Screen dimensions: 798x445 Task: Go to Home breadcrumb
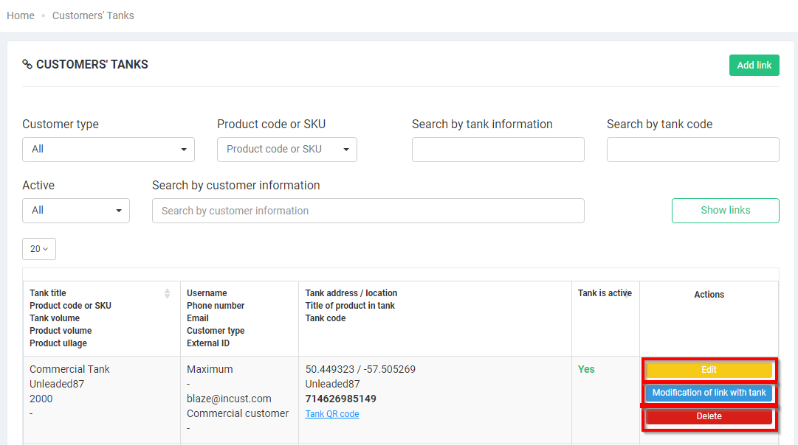(x=21, y=15)
